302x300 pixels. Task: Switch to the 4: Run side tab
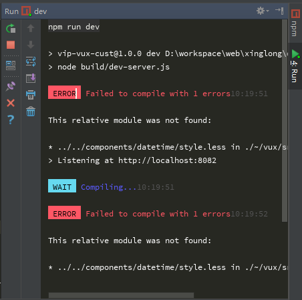coord(295,66)
